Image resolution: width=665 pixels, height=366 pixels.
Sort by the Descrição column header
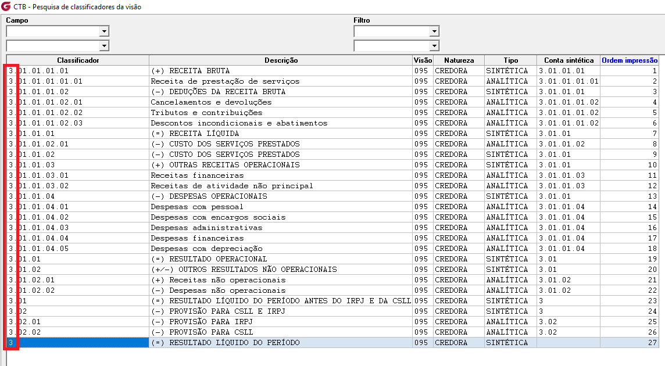click(281, 60)
